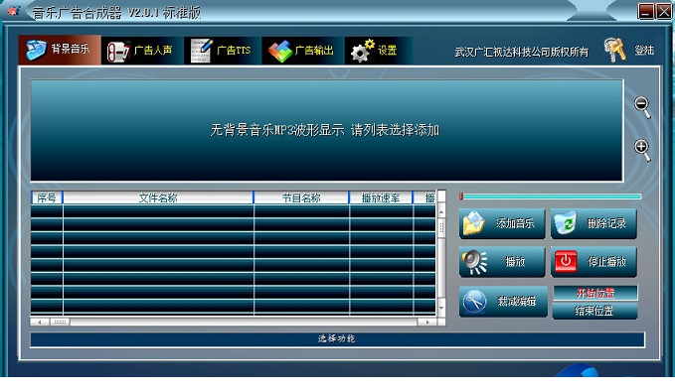The width and height of the screenshot is (675, 392).
Task: Click 武汉广汇视达科技公司版权所有 copyright text
Action: tap(521, 52)
